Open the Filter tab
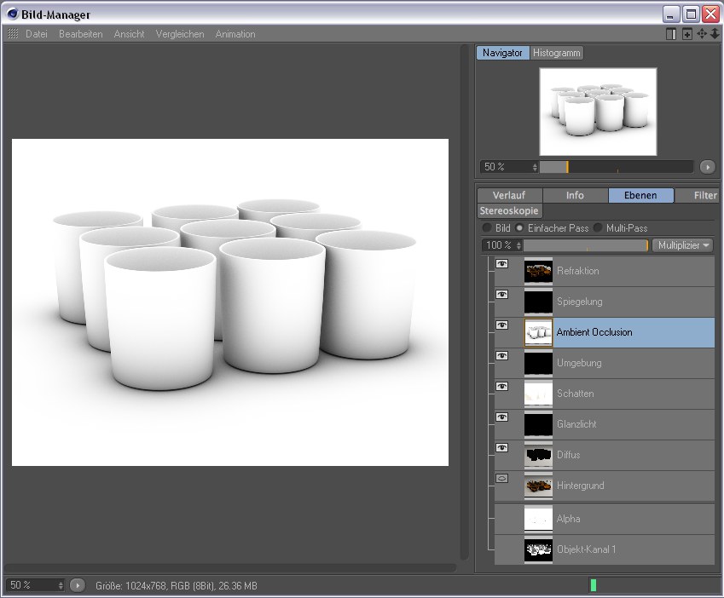The image size is (724, 598). pos(704,195)
